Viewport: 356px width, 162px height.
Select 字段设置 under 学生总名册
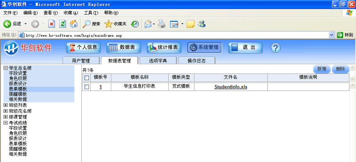(18, 73)
